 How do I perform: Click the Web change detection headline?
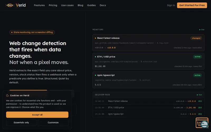pyautogui.click(x=38, y=49)
